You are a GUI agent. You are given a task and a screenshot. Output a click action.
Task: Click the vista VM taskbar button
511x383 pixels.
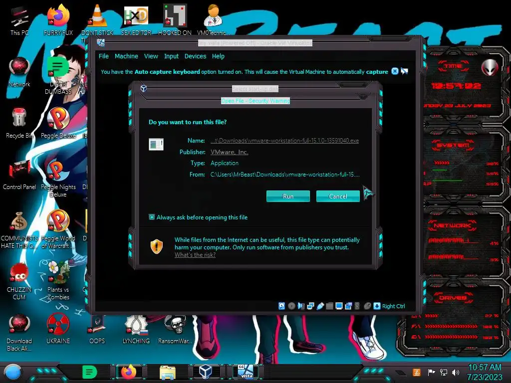246,372
